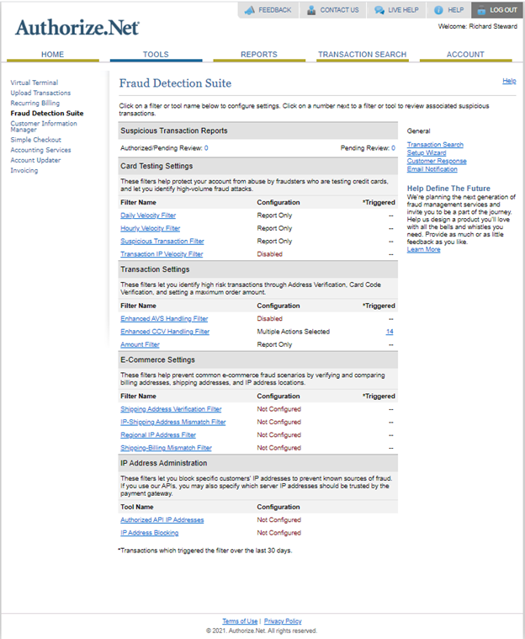Click Authorized/Pending Review count 0
The width and height of the screenshot is (525, 639).
(x=206, y=148)
